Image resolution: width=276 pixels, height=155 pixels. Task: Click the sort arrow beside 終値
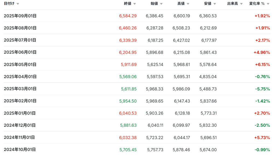(134, 4)
